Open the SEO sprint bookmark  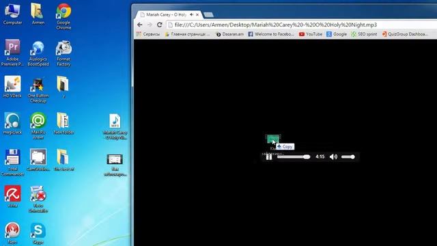364,34
